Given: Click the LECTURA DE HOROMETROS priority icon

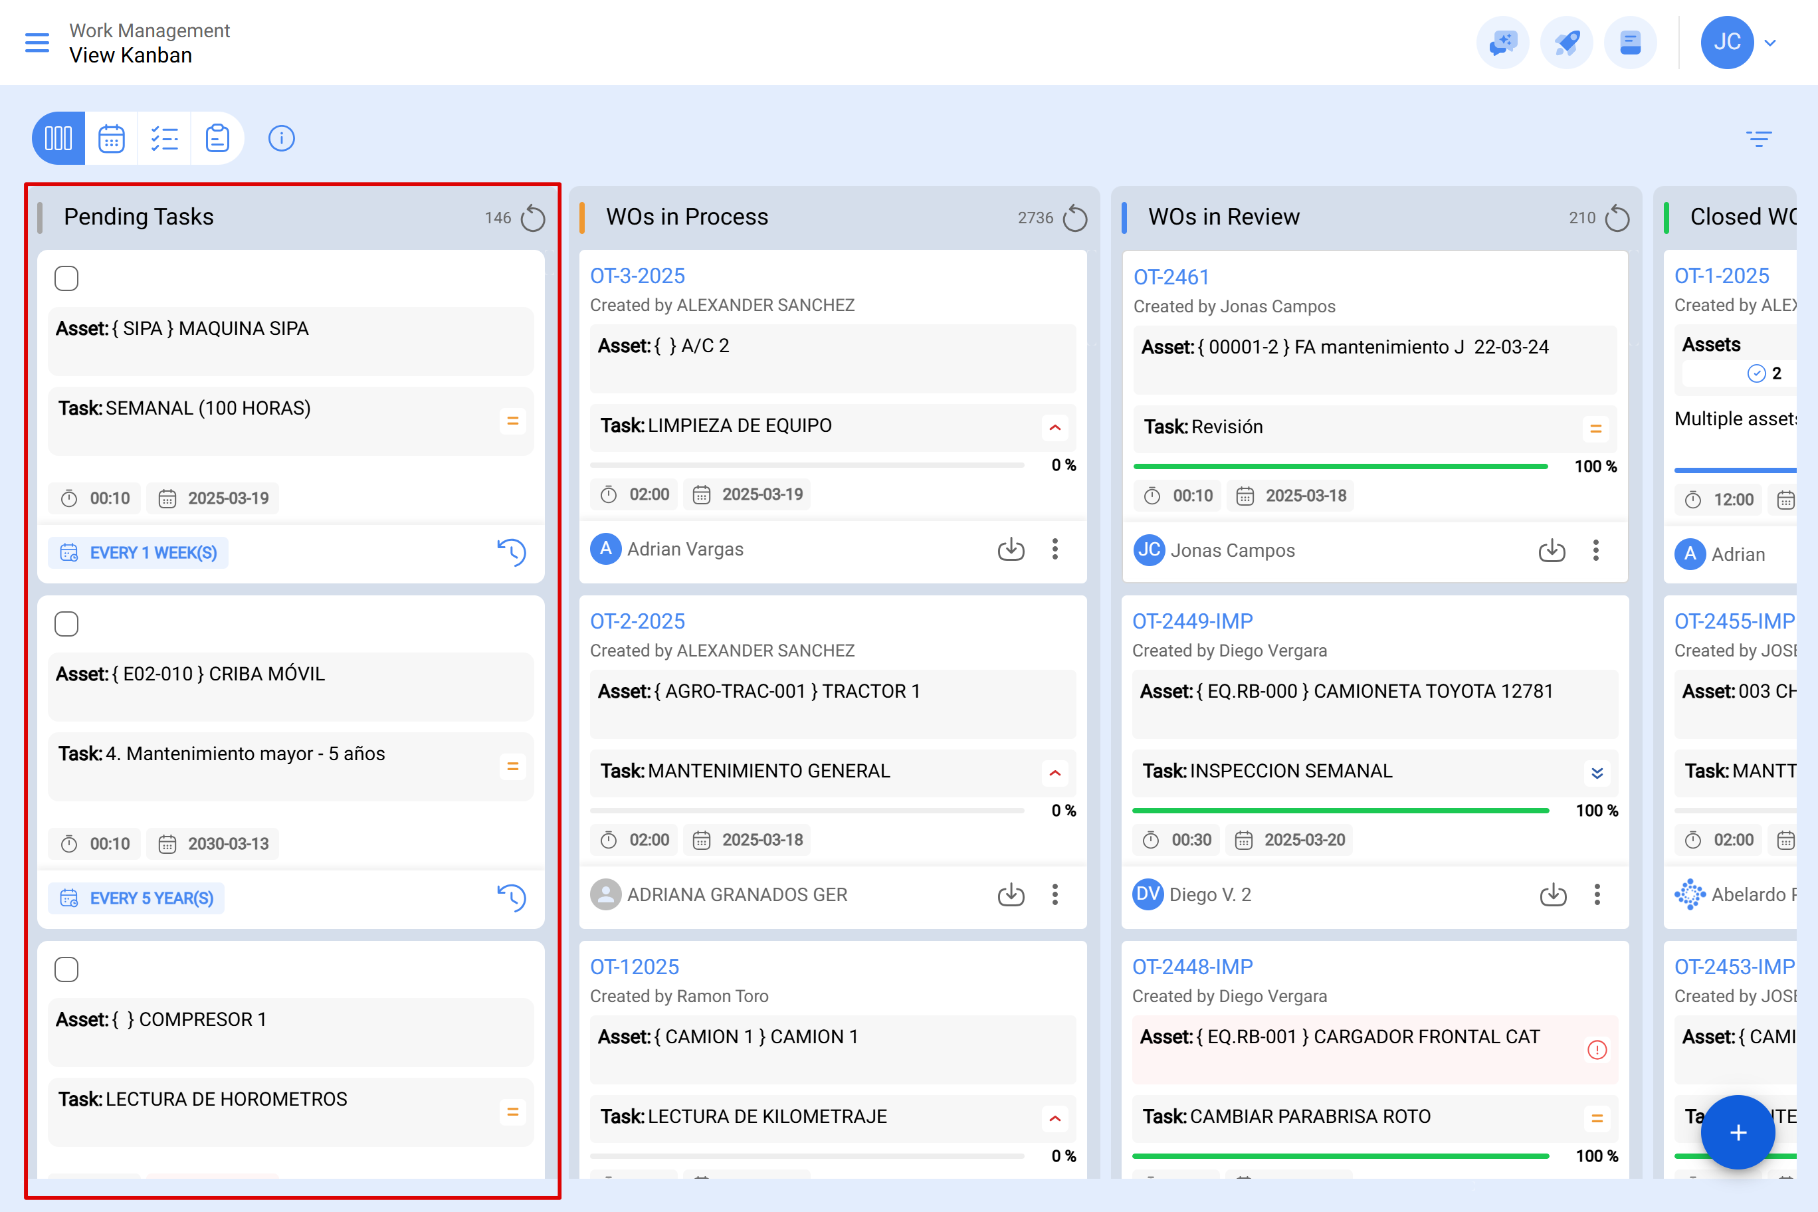Looking at the screenshot, I should point(512,1112).
